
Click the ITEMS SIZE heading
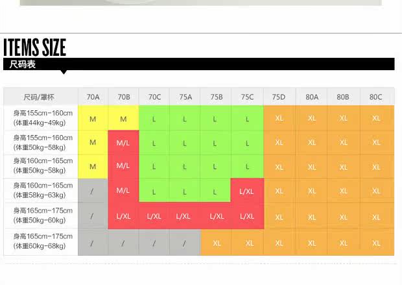[35, 47]
